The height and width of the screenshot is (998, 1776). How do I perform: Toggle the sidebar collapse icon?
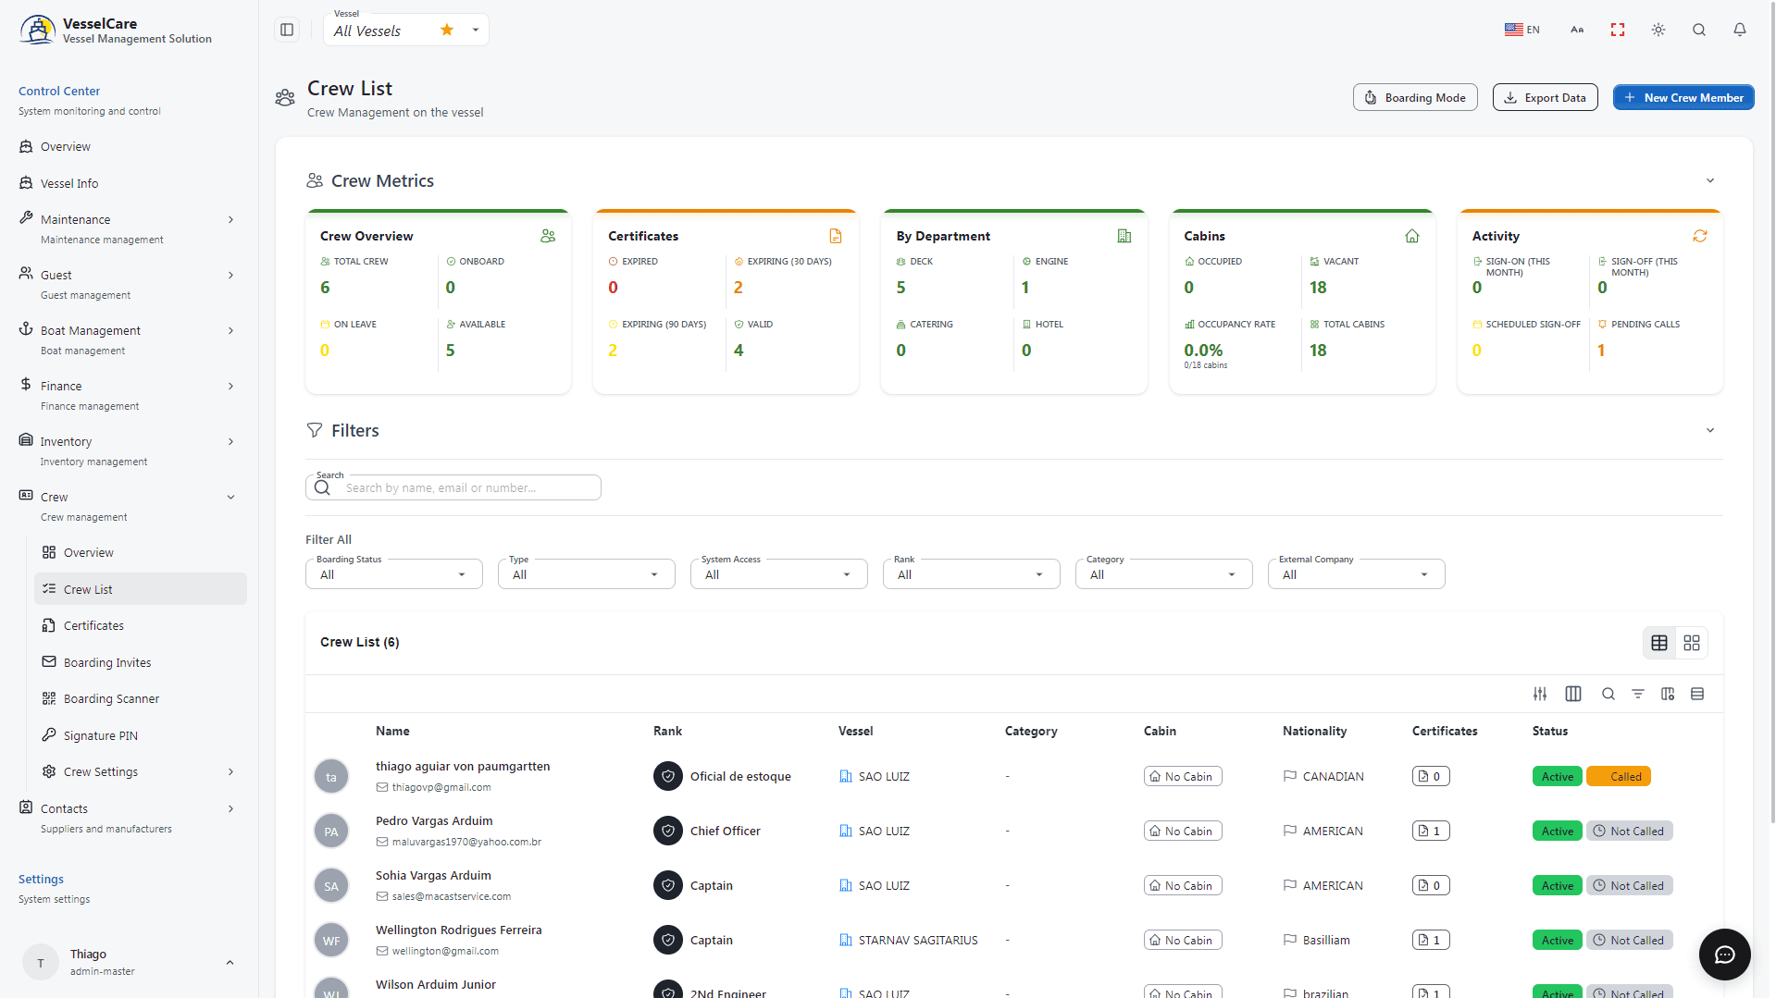click(287, 30)
